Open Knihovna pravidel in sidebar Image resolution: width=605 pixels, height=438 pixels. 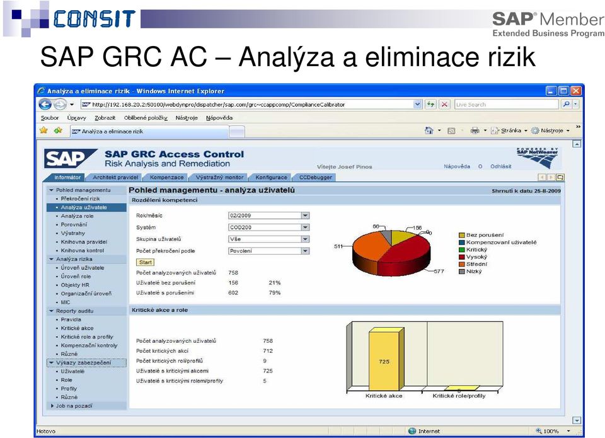(84, 241)
